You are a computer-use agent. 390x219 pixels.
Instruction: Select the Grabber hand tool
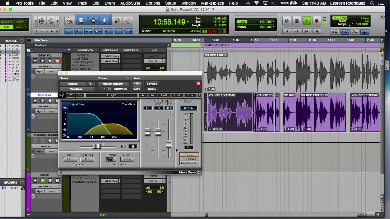tap(104, 21)
